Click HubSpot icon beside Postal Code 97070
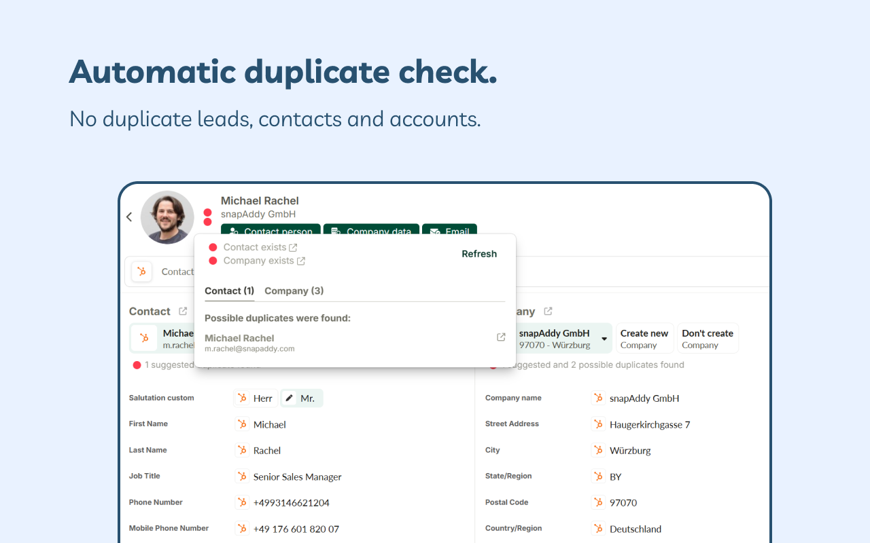The width and height of the screenshot is (870, 543). 598,502
